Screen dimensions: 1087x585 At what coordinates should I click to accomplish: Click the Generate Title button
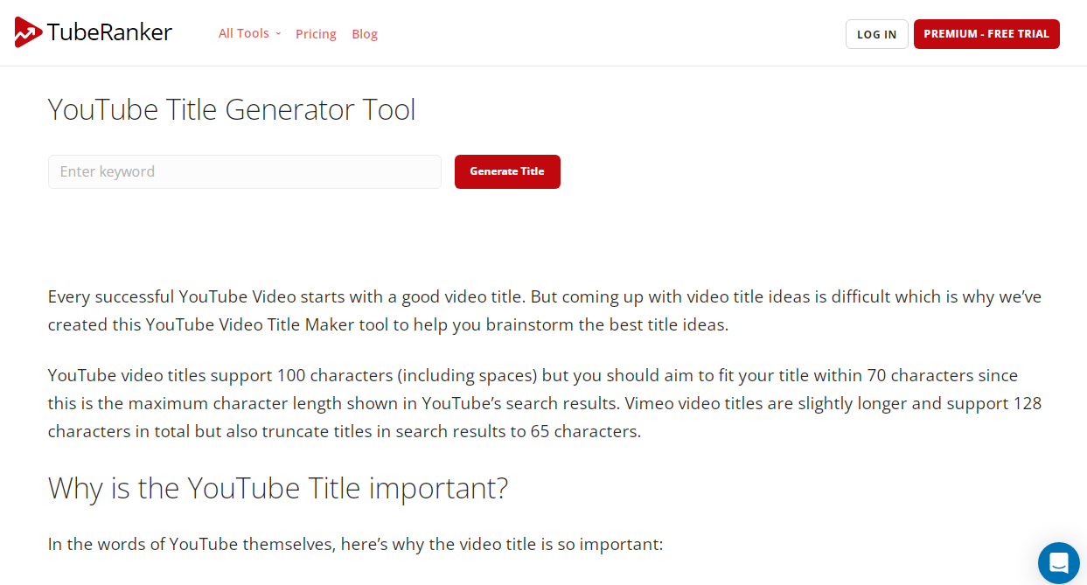pos(507,171)
